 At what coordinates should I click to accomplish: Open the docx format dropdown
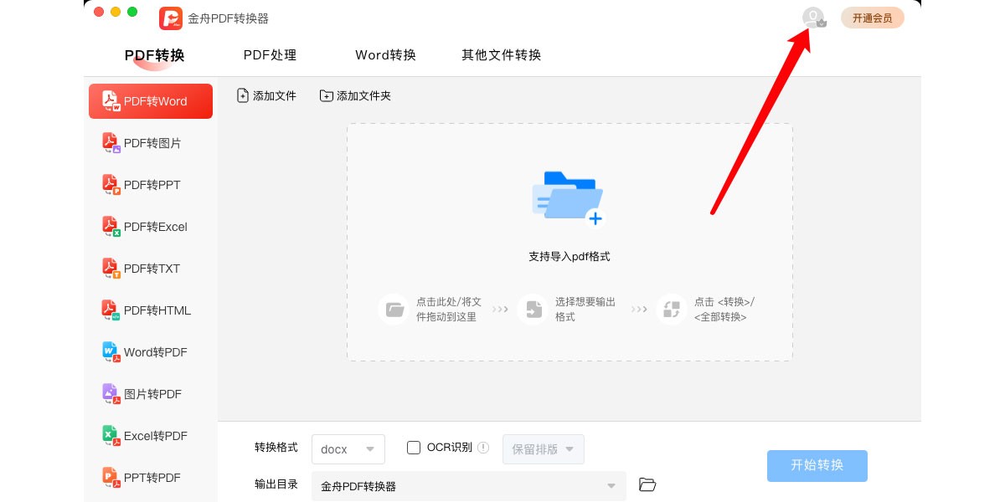pyautogui.click(x=348, y=449)
